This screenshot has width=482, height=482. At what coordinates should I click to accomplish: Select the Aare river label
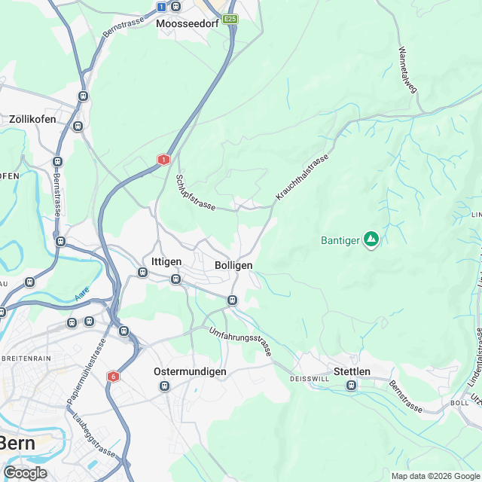(x=82, y=294)
